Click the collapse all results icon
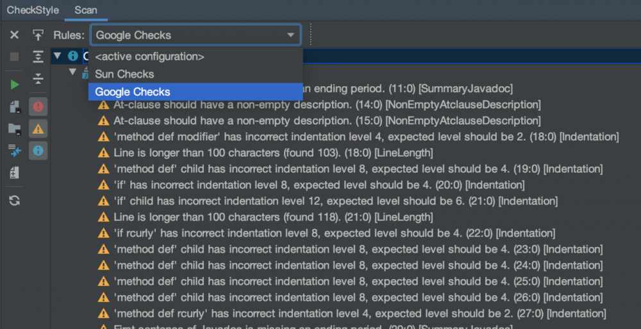Viewport: 641px width, 329px height. 38,78
